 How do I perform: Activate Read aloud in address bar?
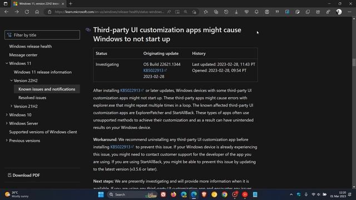click(169, 12)
